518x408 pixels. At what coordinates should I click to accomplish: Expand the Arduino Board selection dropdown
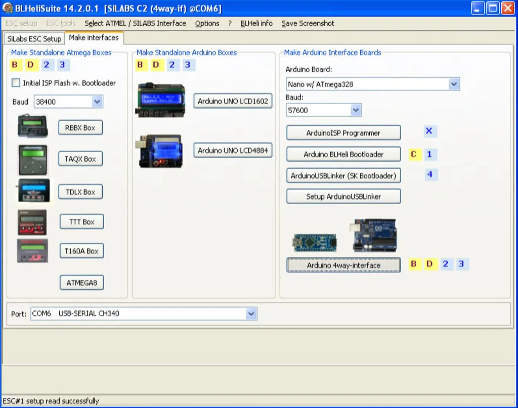point(453,84)
